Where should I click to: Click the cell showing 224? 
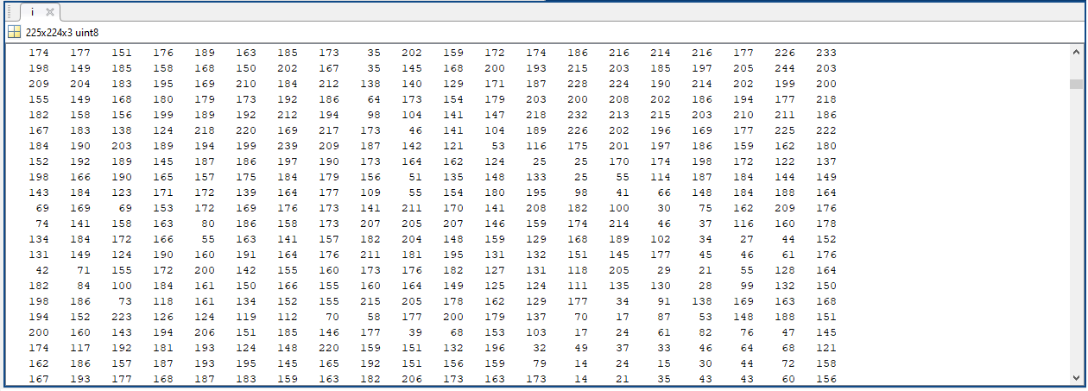(x=619, y=84)
